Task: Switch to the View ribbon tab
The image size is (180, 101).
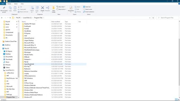Action: tap(22, 4)
